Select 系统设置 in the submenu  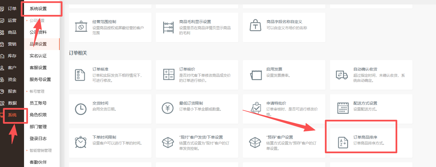pyautogui.click(x=38, y=9)
